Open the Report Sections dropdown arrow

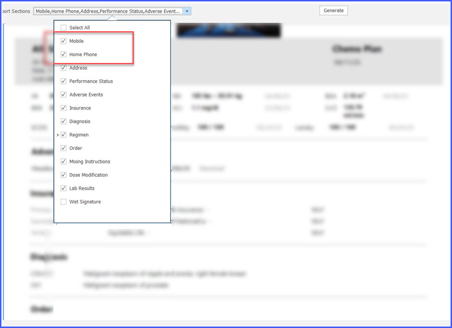[x=187, y=11]
